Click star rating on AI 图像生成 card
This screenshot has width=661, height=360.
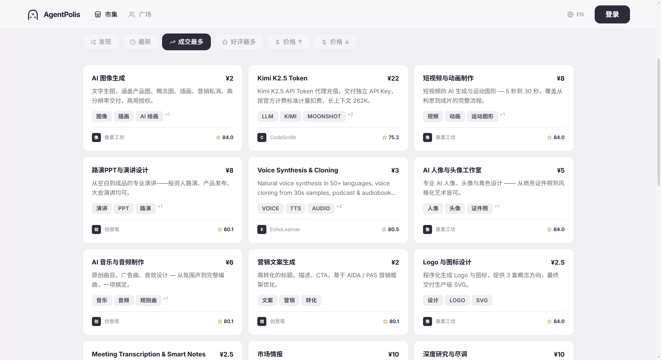coord(225,137)
